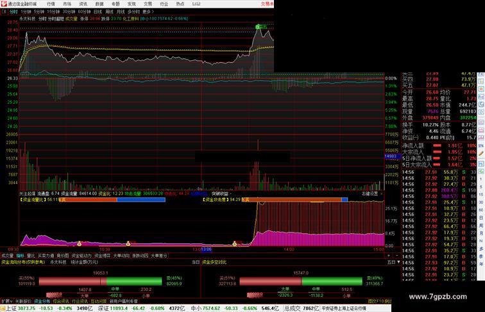The height and width of the screenshot is (312, 485).
Task: Click first money-bag marker on fund chart
Action: click(x=79, y=243)
